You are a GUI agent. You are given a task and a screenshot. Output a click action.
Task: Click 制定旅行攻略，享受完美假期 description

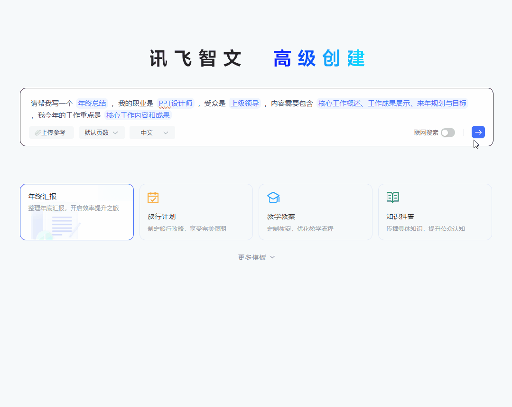pyautogui.click(x=187, y=228)
